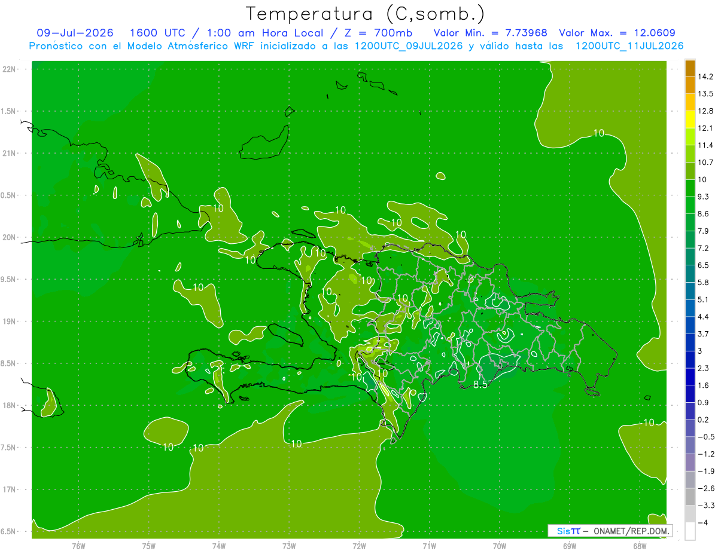
Task: Click the '5.1' colorbar legend value
Action: [704, 299]
